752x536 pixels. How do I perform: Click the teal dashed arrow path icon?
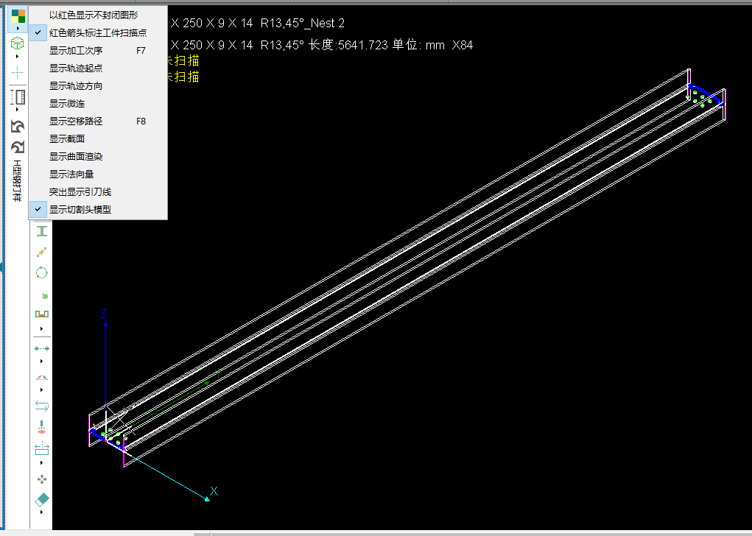[x=42, y=348]
